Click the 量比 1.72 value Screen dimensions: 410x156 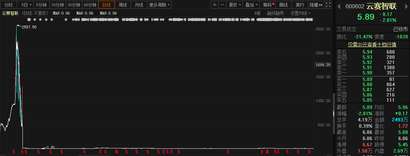tap(403, 126)
